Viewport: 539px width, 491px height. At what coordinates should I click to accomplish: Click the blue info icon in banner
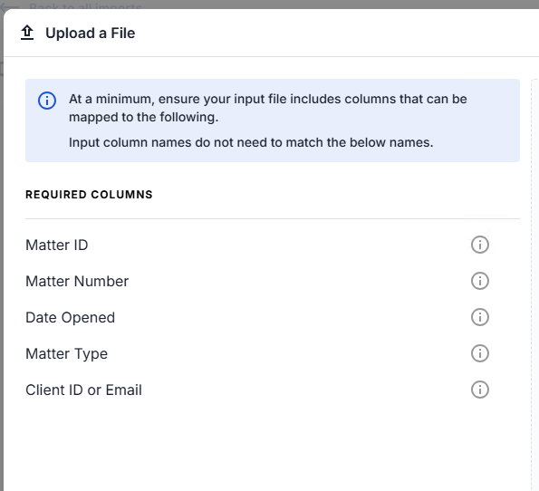point(47,101)
